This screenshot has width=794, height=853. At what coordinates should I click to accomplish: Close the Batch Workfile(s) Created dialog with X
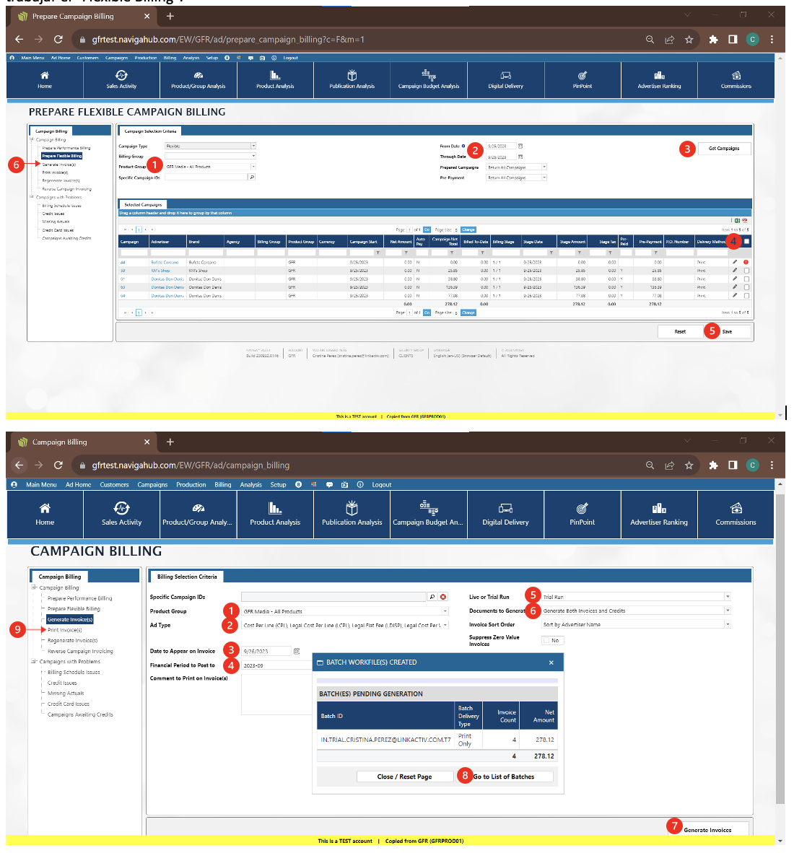pos(551,662)
